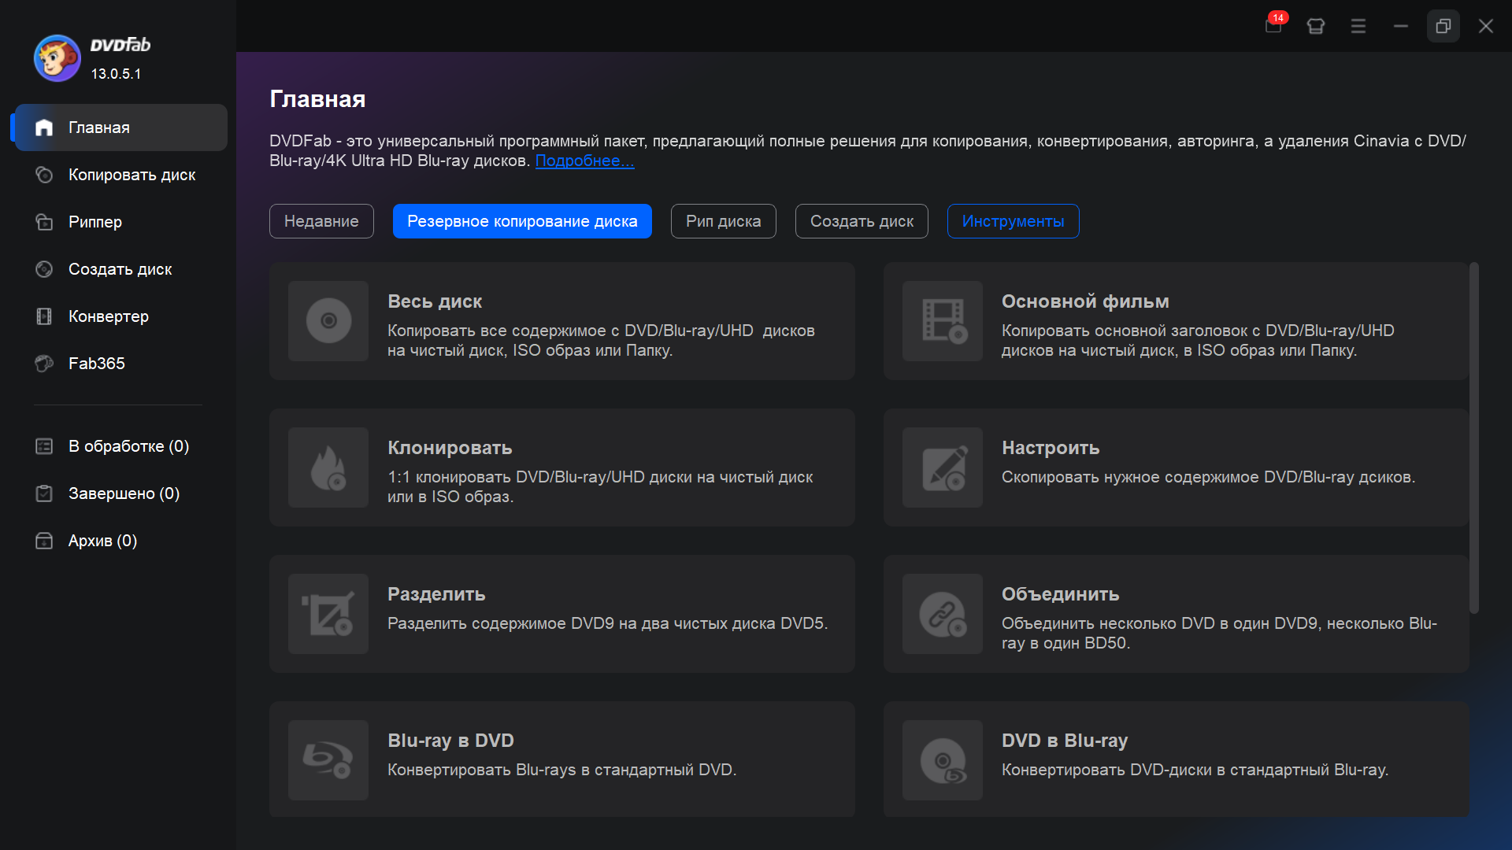
Task: Open the В обработке queue
Action: (x=128, y=446)
